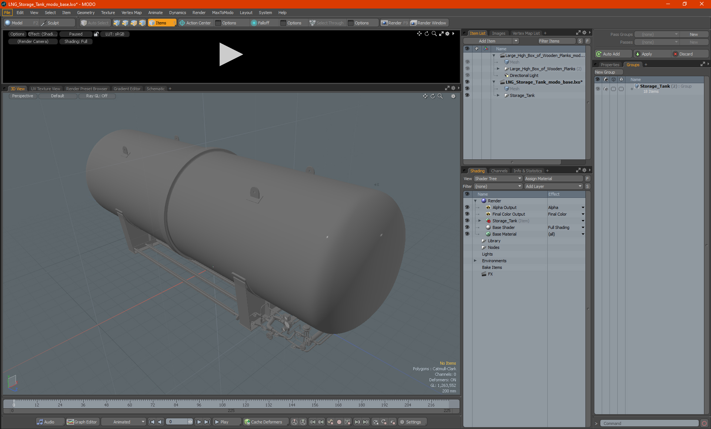The image size is (711, 429).
Task: Toggle the preview lock icon
Action: (96, 34)
